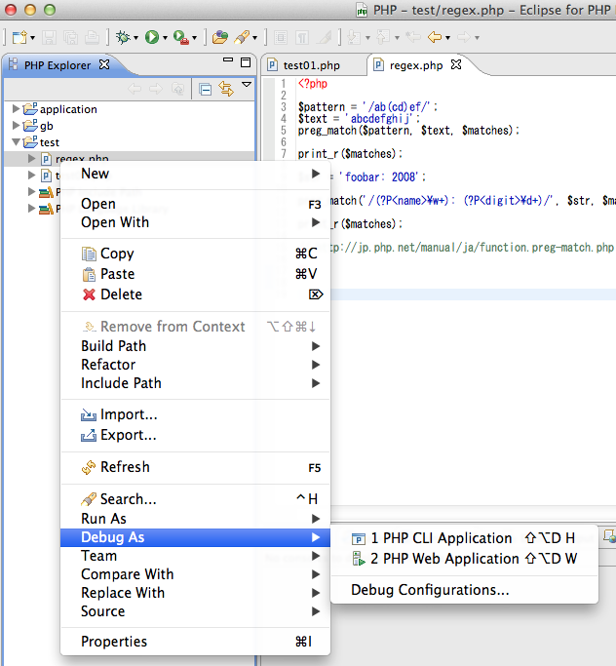This screenshot has width=616, height=666.
Task: Choose Export... in context menu
Action: (x=195, y=435)
